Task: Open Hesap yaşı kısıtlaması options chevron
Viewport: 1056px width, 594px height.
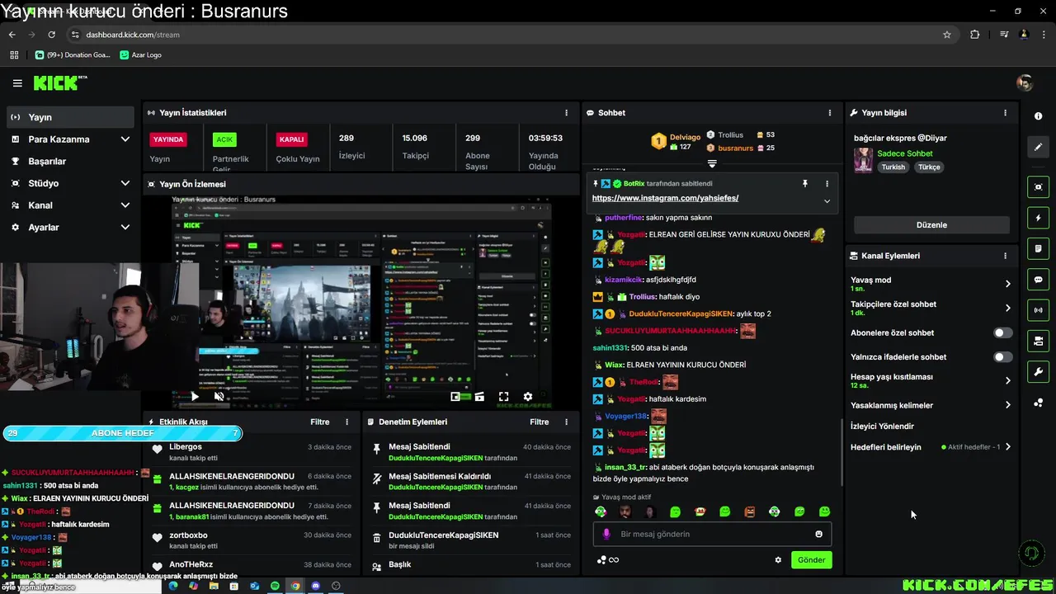Action: [x=1007, y=380]
